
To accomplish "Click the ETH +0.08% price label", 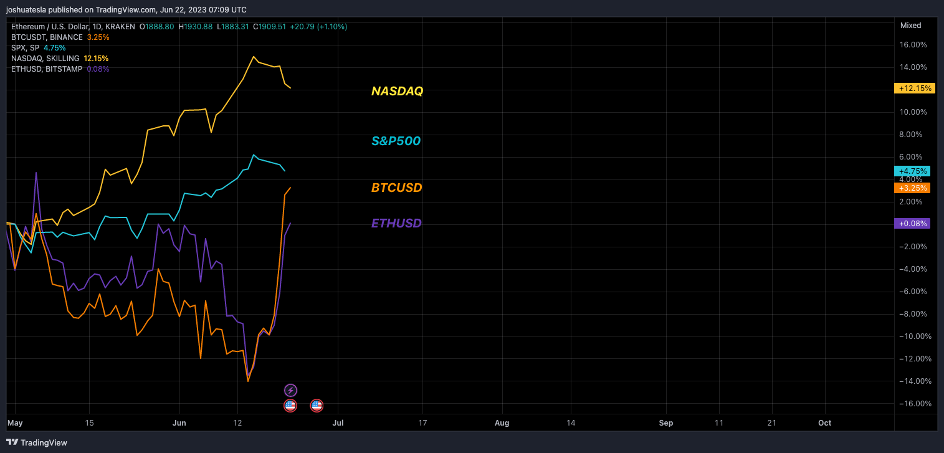I will click(x=913, y=223).
